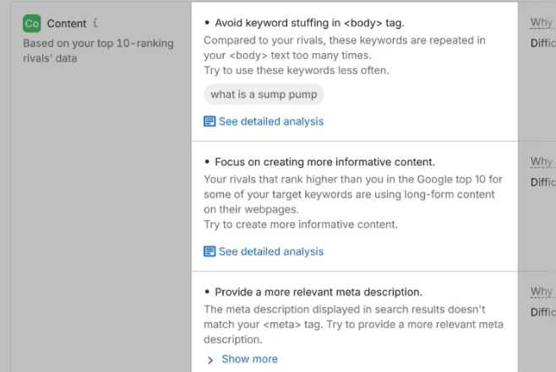The height and width of the screenshot is (372, 556).
Task: Select the "what is a sump pump" keyword chip
Action: [x=264, y=94]
